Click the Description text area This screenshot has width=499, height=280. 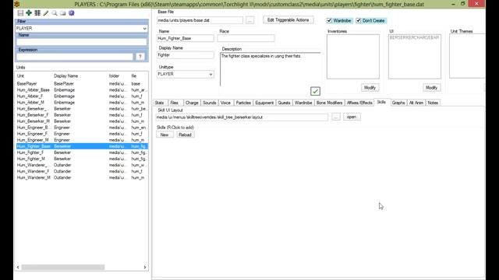[270, 69]
